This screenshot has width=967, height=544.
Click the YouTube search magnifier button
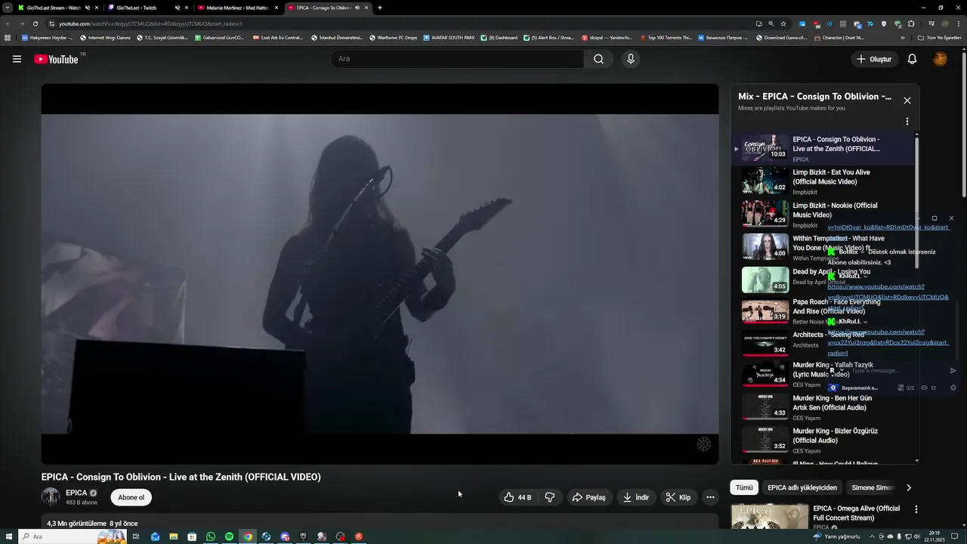click(598, 59)
